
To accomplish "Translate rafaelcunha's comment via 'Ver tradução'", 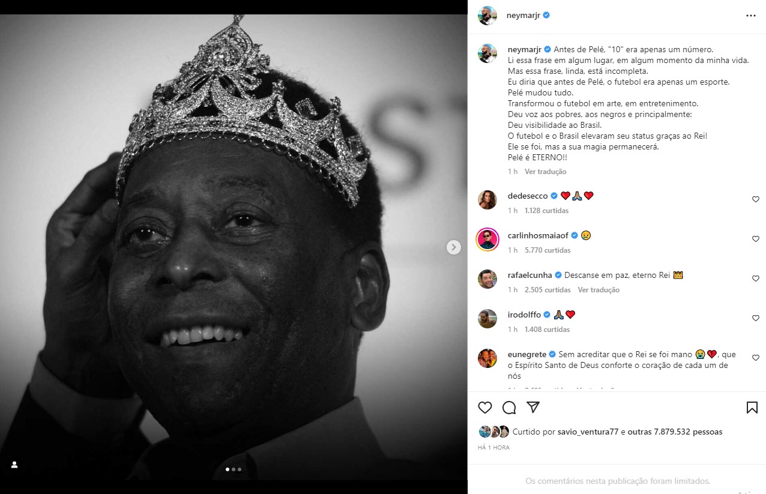I will click(599, 290).
